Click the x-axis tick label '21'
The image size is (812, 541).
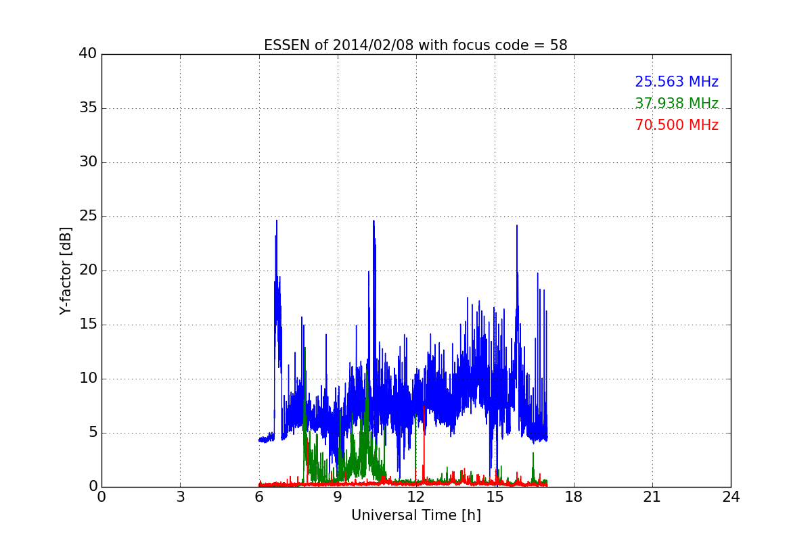click(x=652, y=497)
